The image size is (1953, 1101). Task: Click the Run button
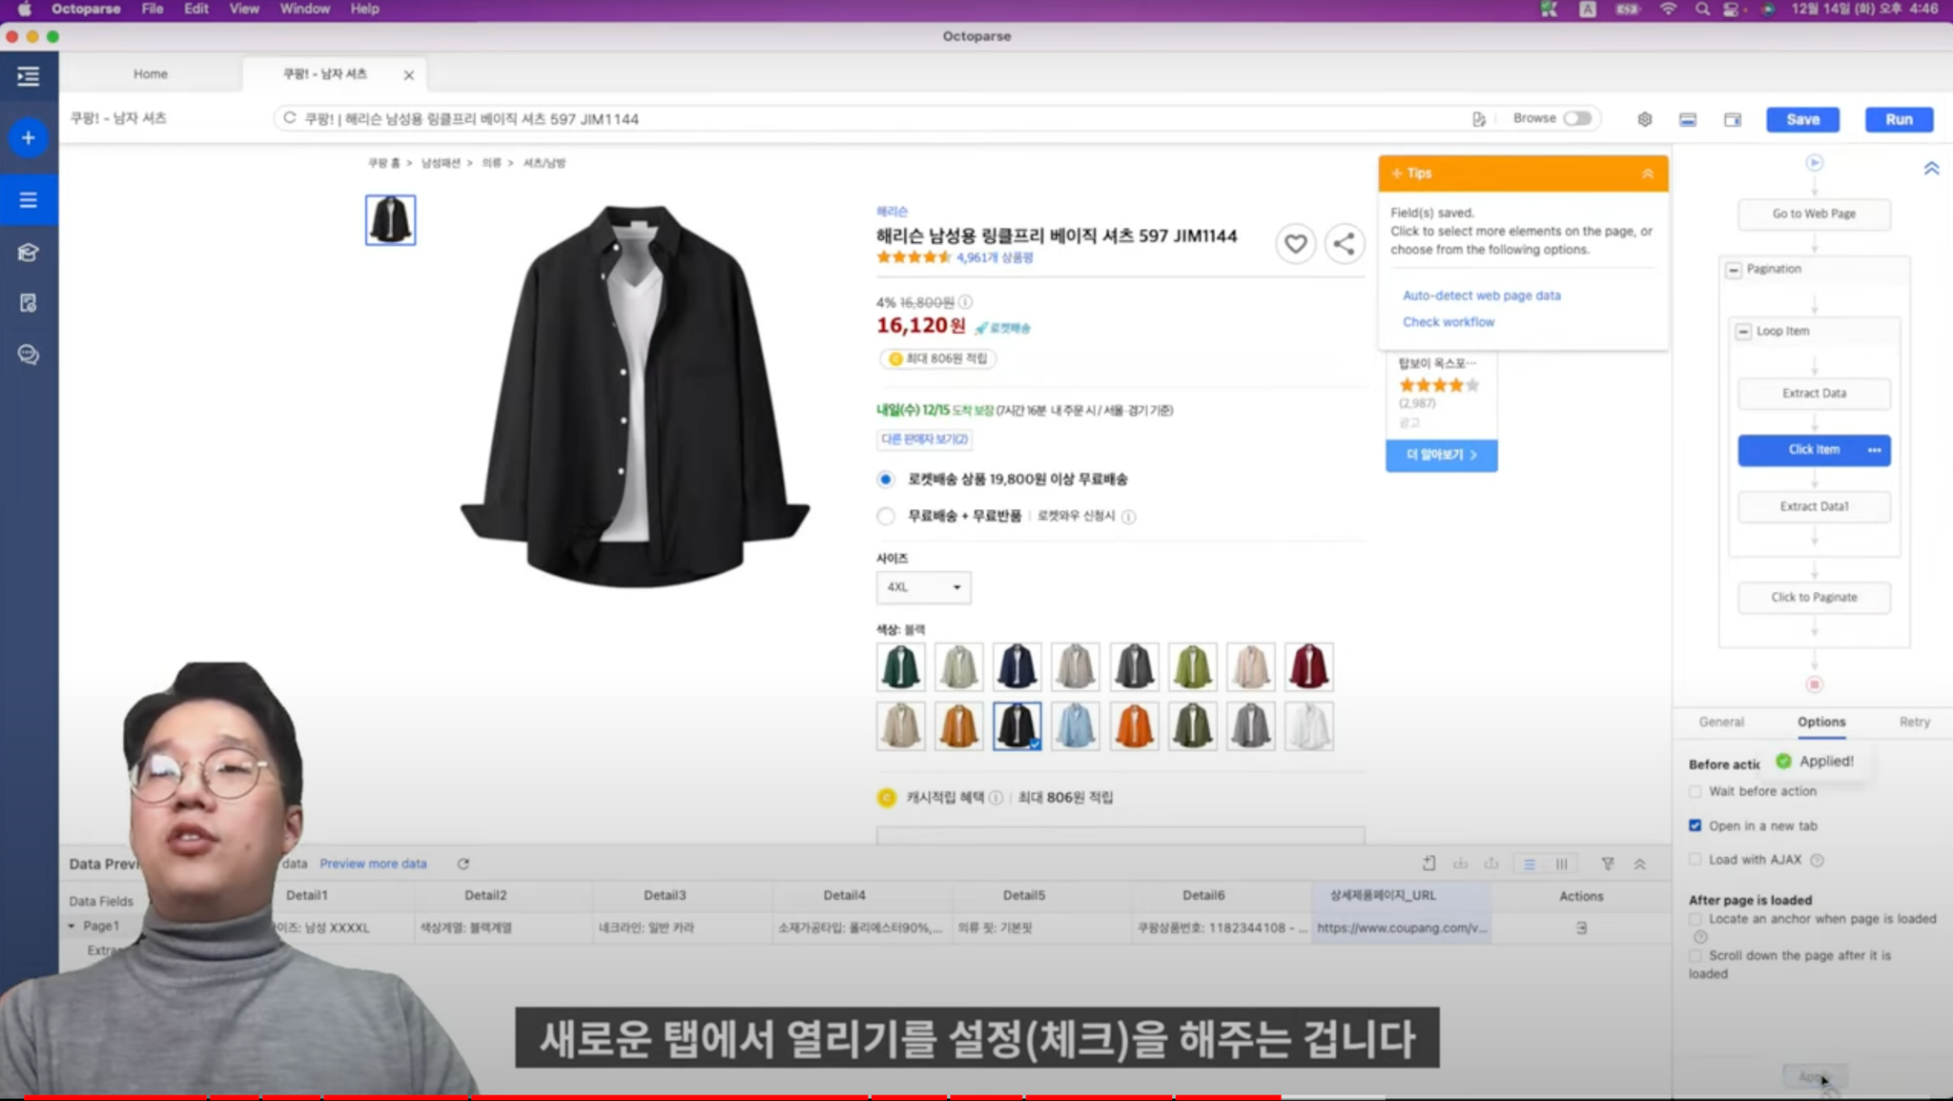1899,119
